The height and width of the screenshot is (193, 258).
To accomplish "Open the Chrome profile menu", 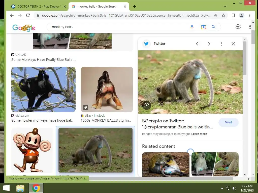I will point(242,15).
